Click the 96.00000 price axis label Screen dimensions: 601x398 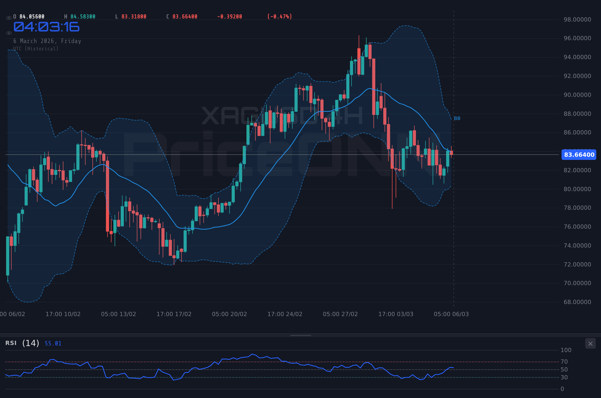[577, 38]
